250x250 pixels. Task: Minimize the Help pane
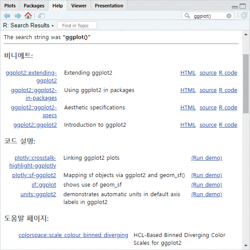(x=235, y=7)
